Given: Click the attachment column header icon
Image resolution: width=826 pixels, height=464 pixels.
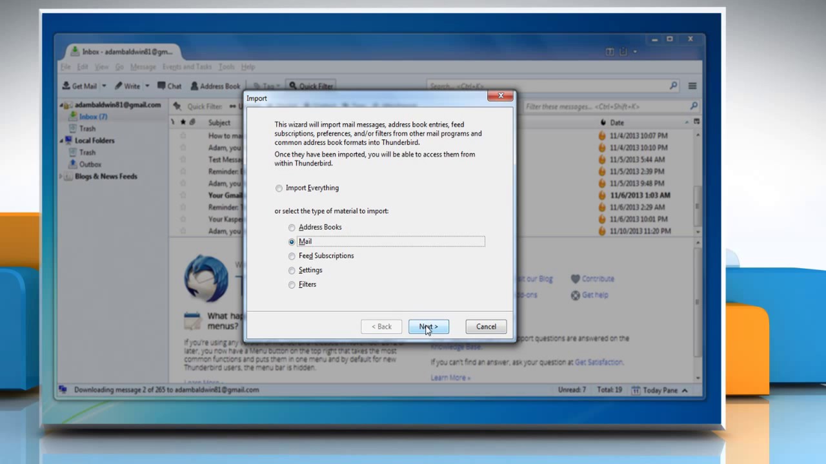Looking at the screenshot, I should click(193, 122).
